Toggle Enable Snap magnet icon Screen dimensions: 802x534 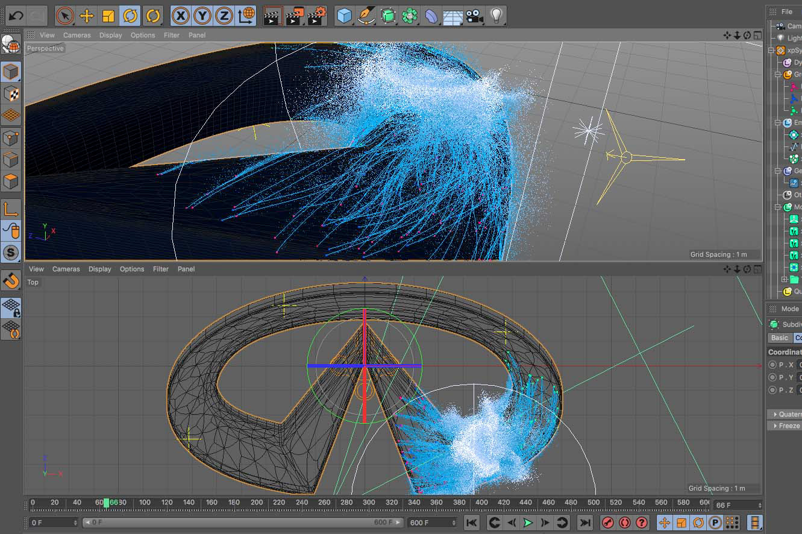[11, 280]
